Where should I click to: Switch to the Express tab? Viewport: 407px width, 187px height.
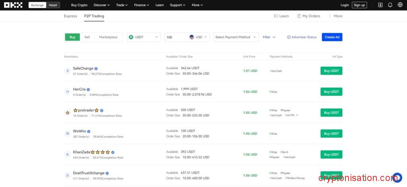pyautogui.click(x=70, y=16)
